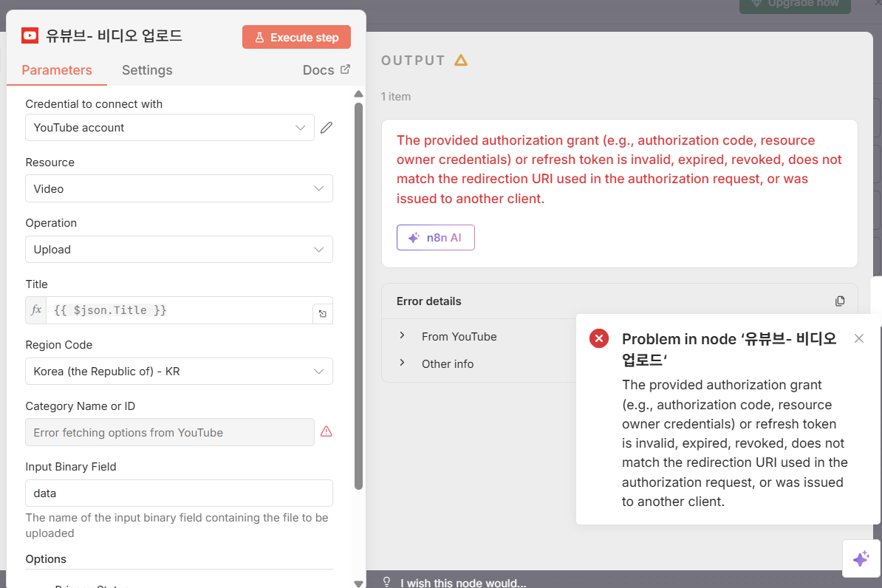882x588 pixels.
Task: Click the expression toggle icon in Title field
Action: 323,314
